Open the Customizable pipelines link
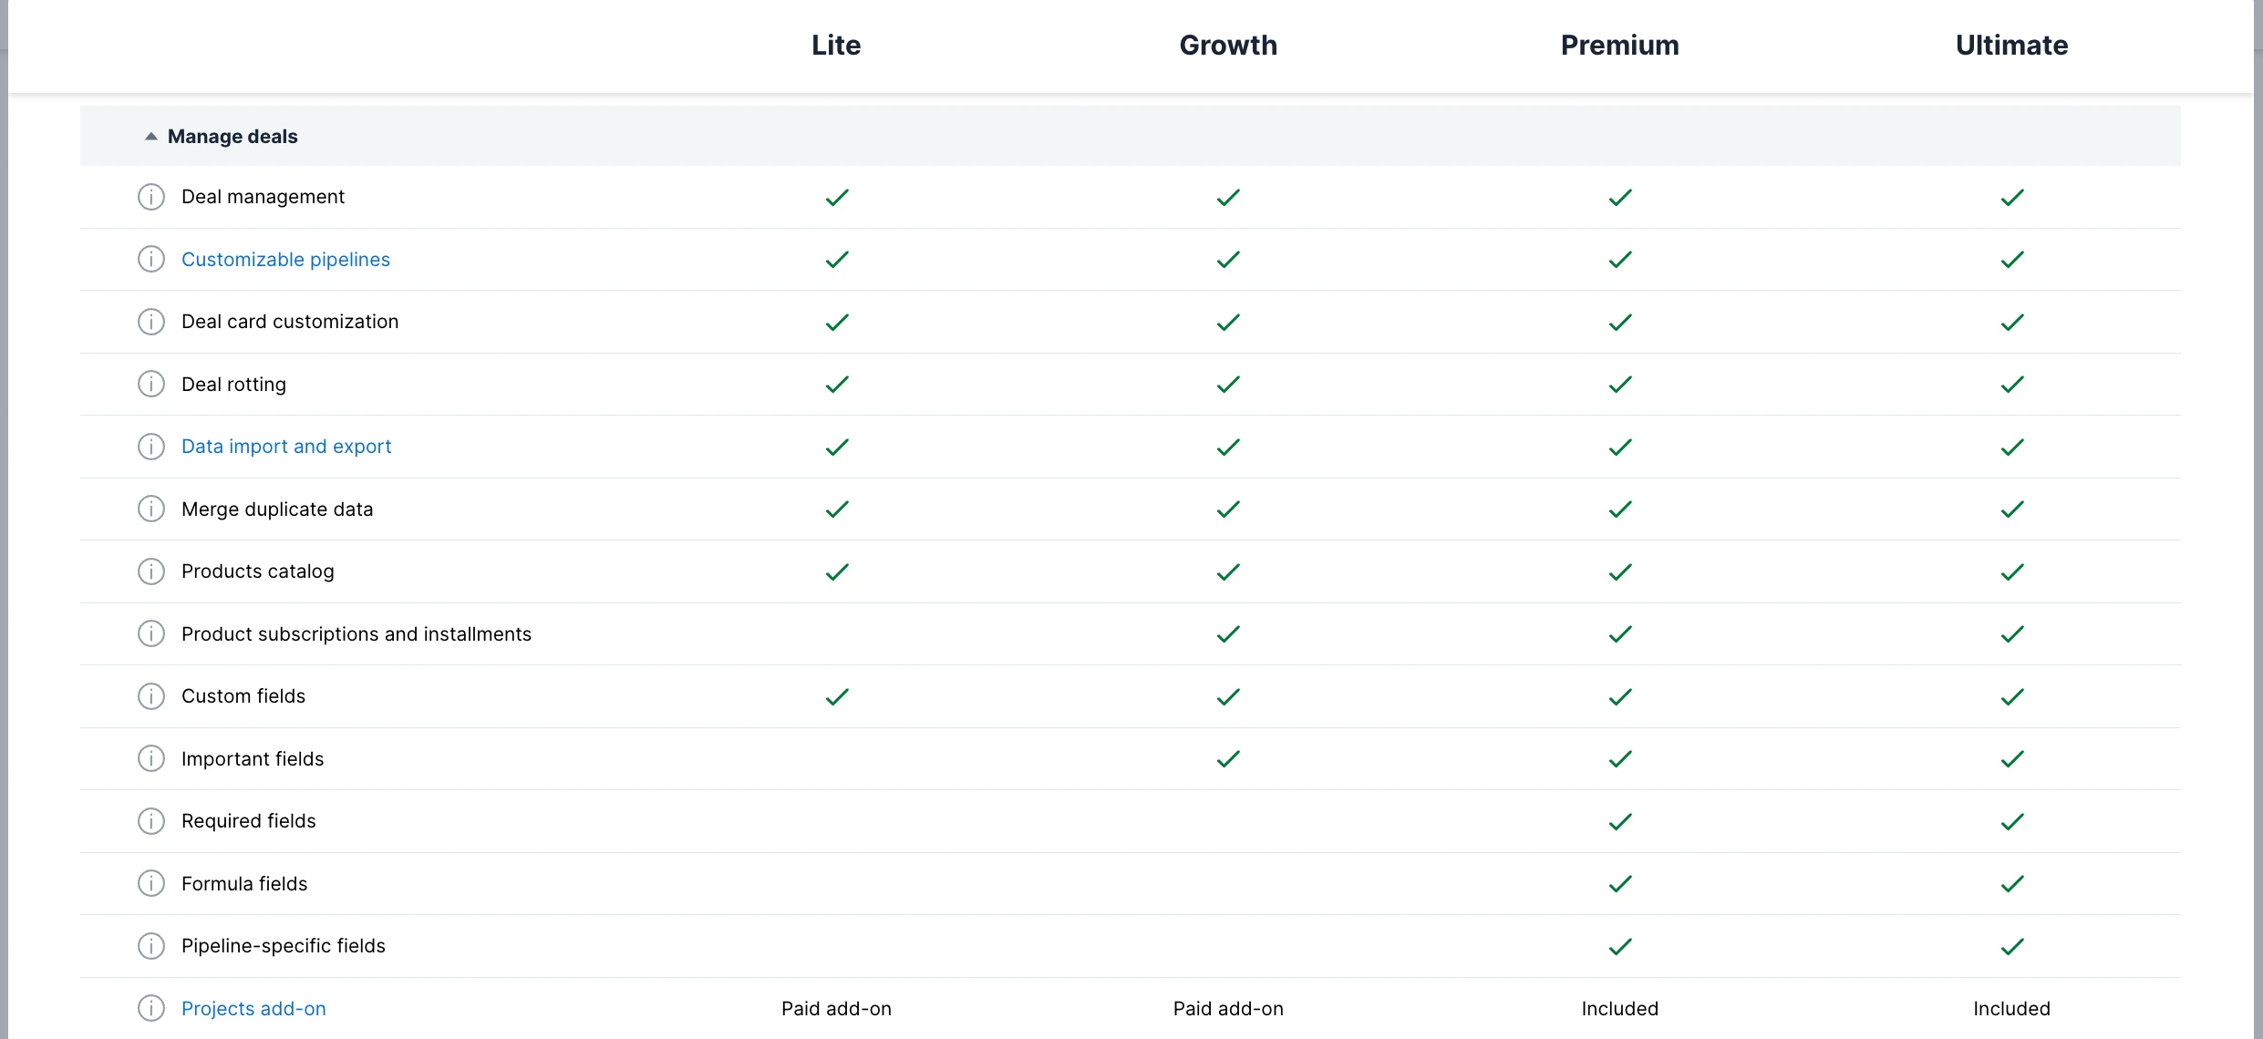 (x=285, y=259)
